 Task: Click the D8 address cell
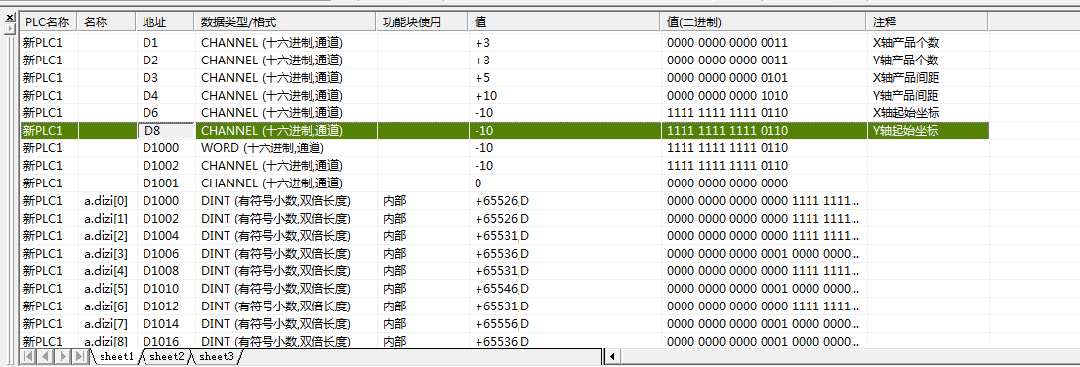point(165,130)
